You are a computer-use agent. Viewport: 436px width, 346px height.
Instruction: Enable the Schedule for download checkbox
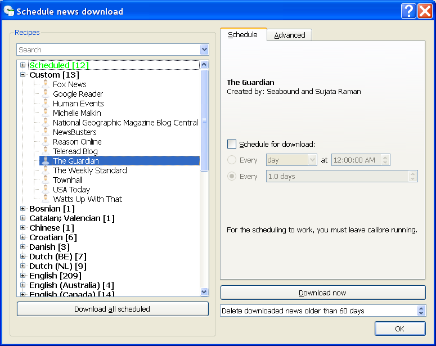tap(232, 144)
